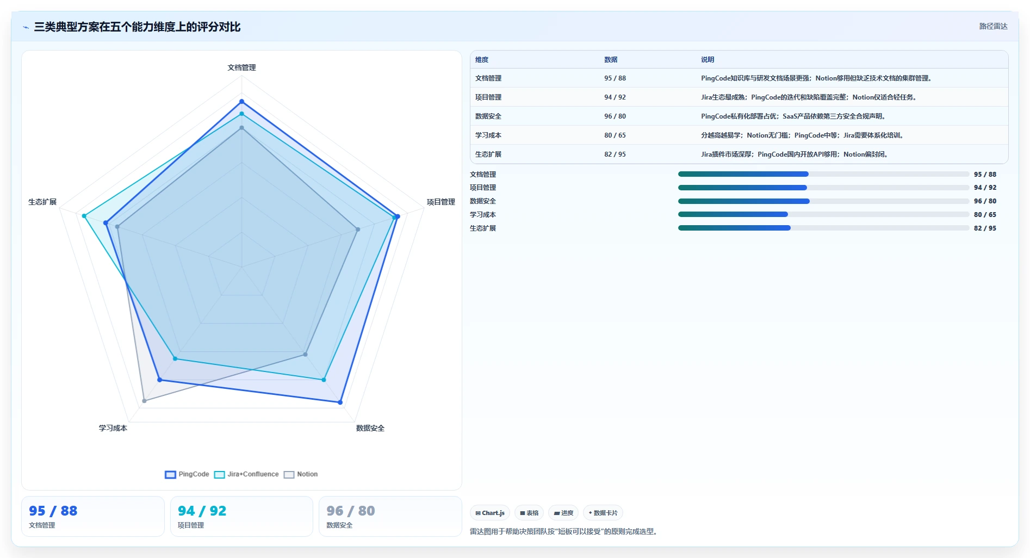Viewport: 1030px width, 558px height.
Task: Click the 项目管理 progress bar
Action: coord(823,188)
